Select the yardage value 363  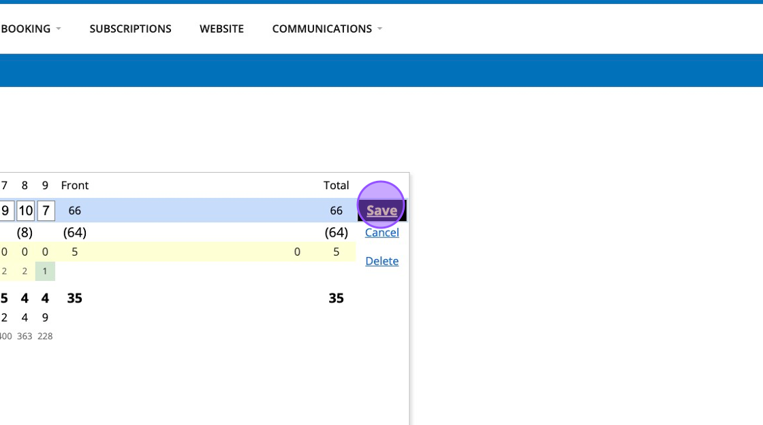(25, 336)
